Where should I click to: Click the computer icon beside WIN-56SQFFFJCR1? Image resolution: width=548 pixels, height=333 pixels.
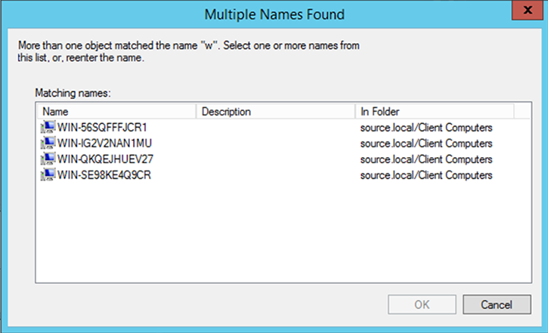(48, 127)
